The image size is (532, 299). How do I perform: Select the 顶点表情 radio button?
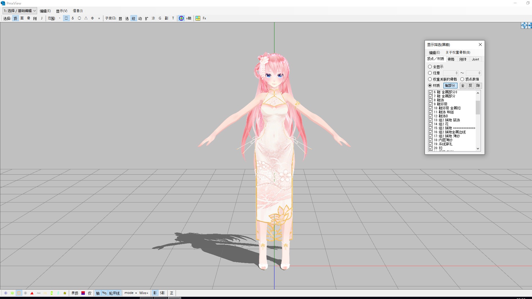coord(462,79)
